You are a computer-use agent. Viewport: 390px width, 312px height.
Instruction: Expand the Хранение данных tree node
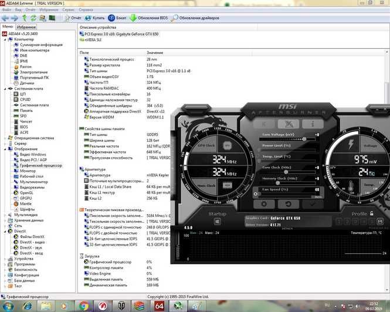point(5,221)
